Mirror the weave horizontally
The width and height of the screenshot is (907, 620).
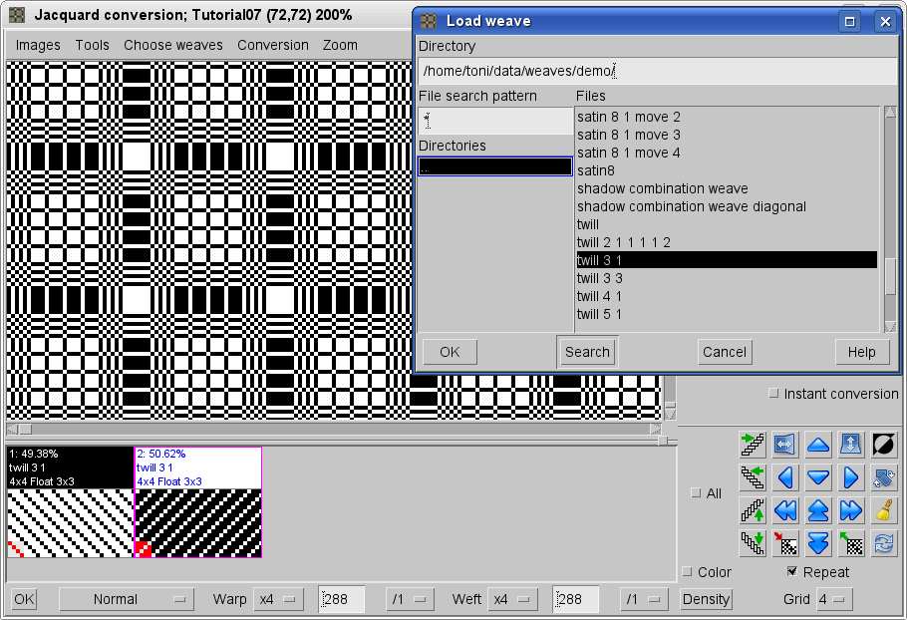pos(785,444)
